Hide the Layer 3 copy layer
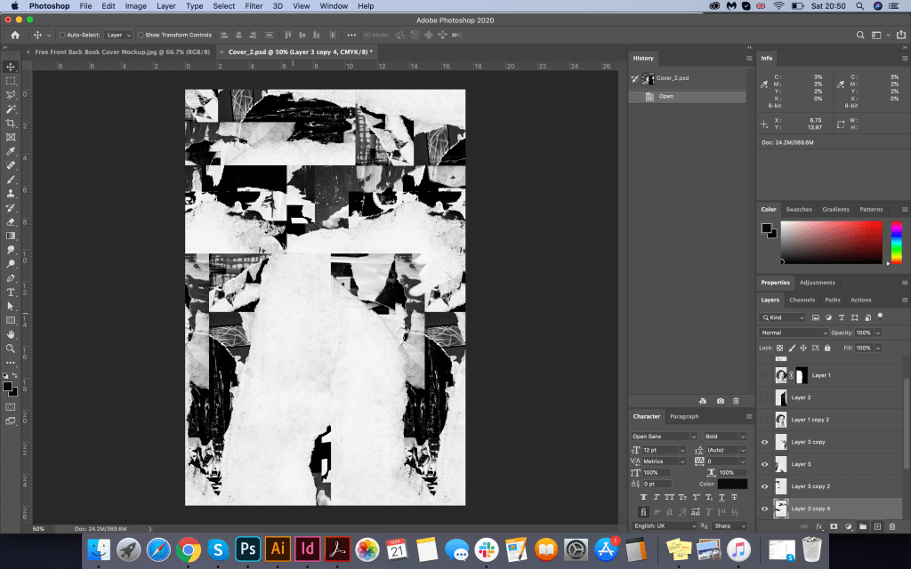This screenshot has height=569, width=911. pyautogui.click(x=764, y=442)
